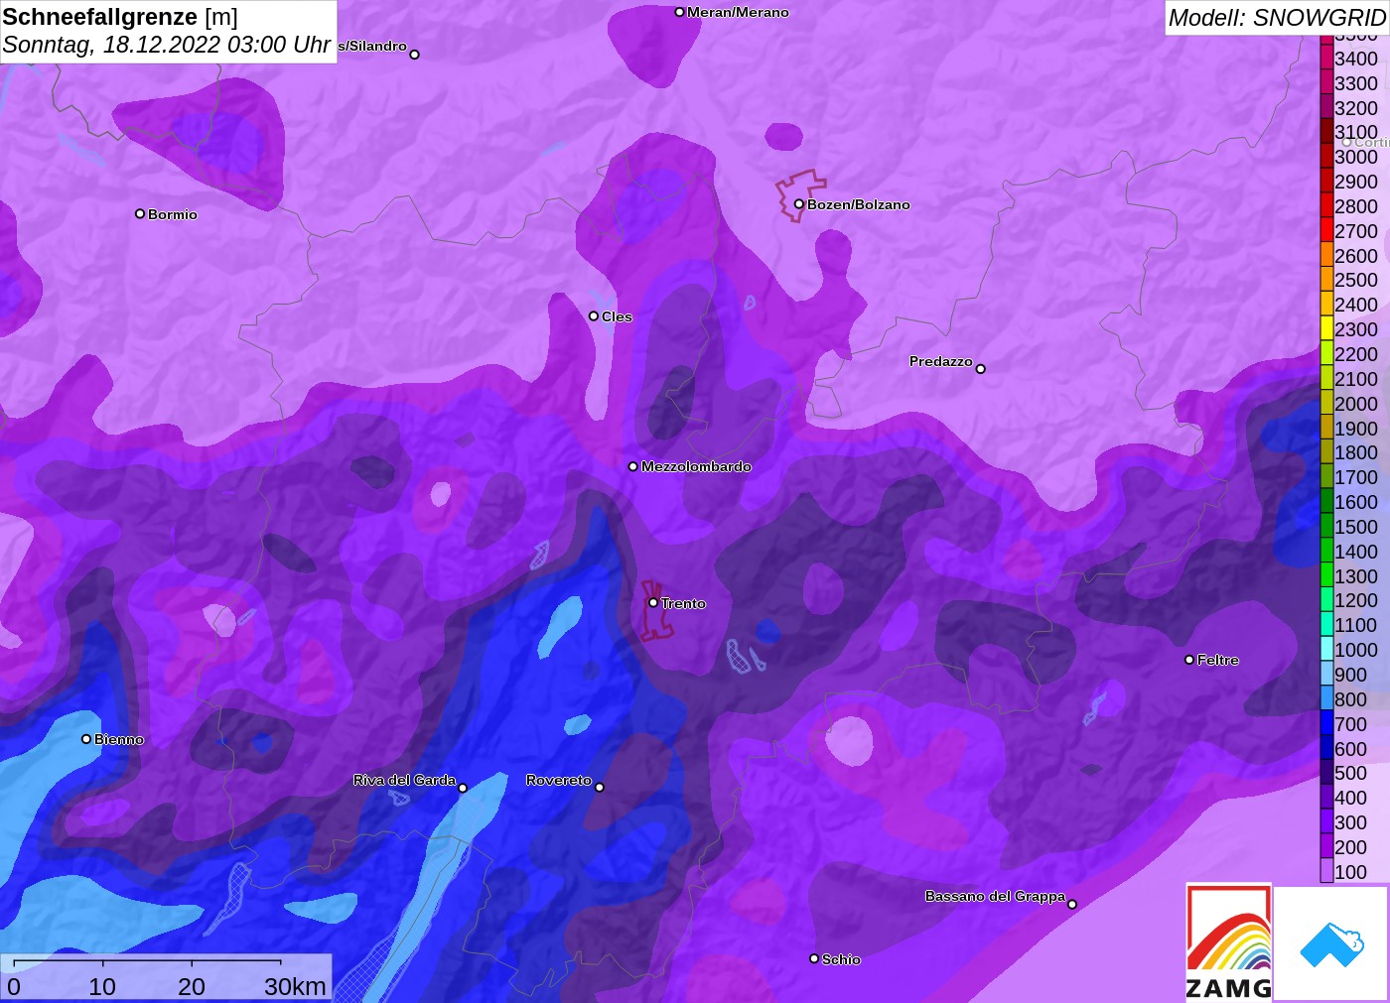Click the Modell: SNOWGRID label
This screenshot has width=1390, height=1003.
pyautogui.click(x=1277, y=18)
